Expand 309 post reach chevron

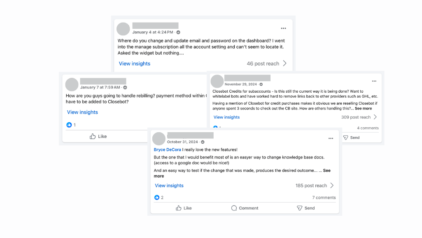click(375, 117)
